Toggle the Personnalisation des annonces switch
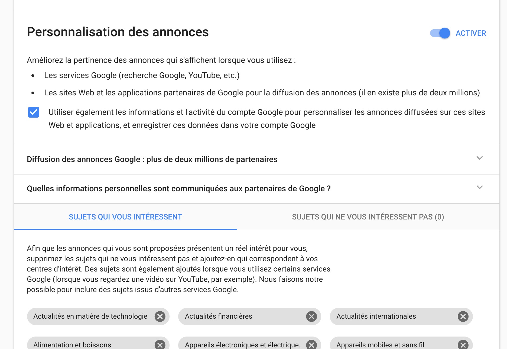Image resolution: width=507 pixels, height=349 pixels. [x=440, y=33]
